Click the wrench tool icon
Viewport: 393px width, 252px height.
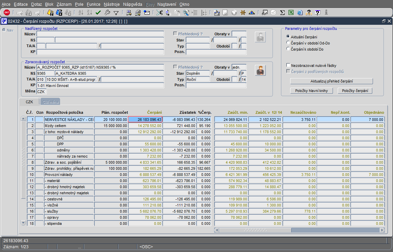click(x=107, y=13)
